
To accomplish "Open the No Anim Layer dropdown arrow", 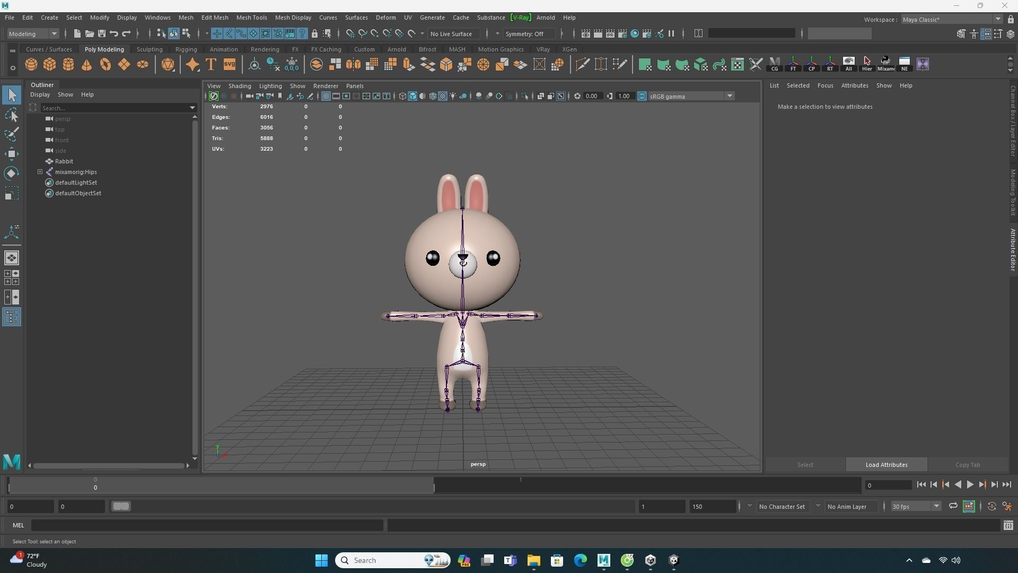I will (x=818, y=506).
